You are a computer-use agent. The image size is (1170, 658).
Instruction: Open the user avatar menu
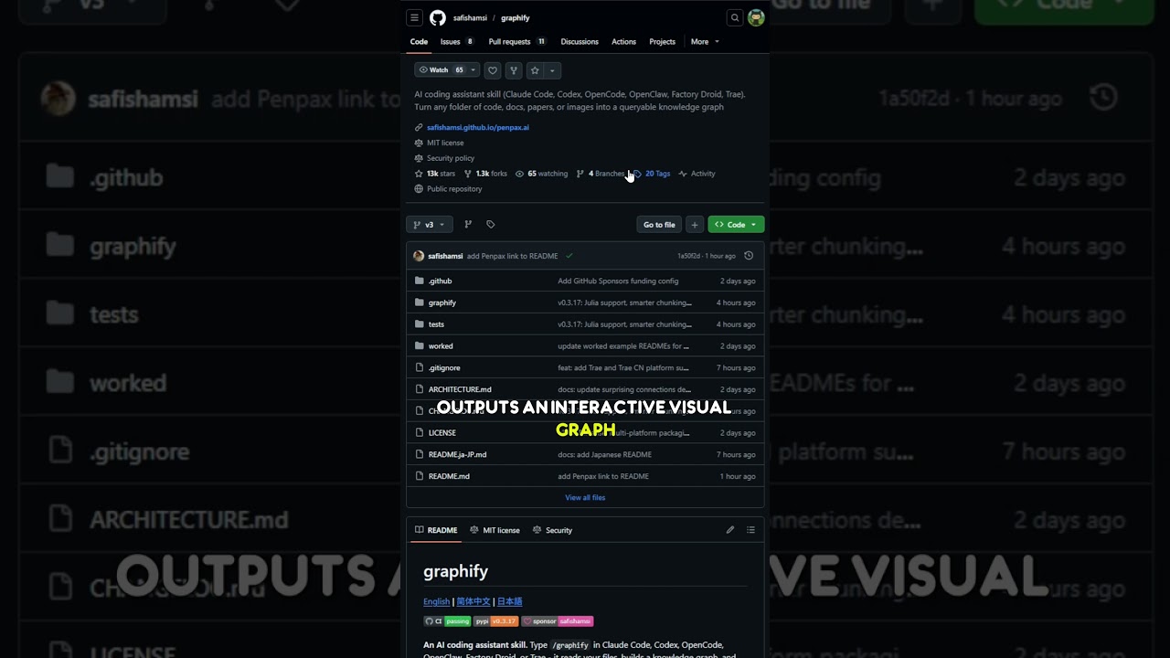[756, 17]
